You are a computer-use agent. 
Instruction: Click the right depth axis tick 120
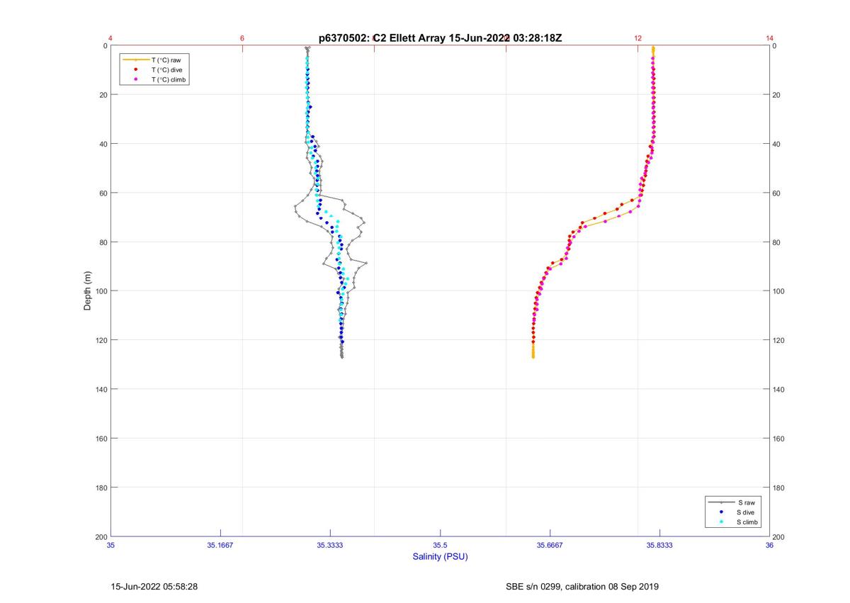click(779, 340)
